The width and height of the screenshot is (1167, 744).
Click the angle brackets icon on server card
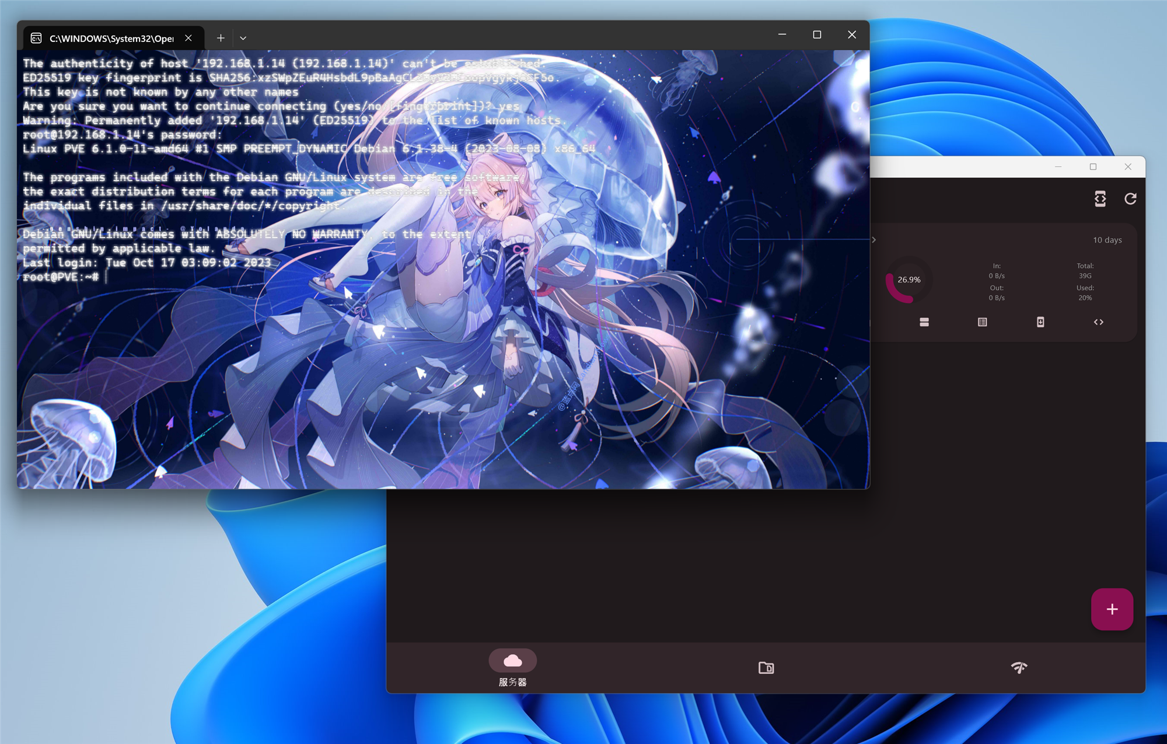(x=1098, y=322)
